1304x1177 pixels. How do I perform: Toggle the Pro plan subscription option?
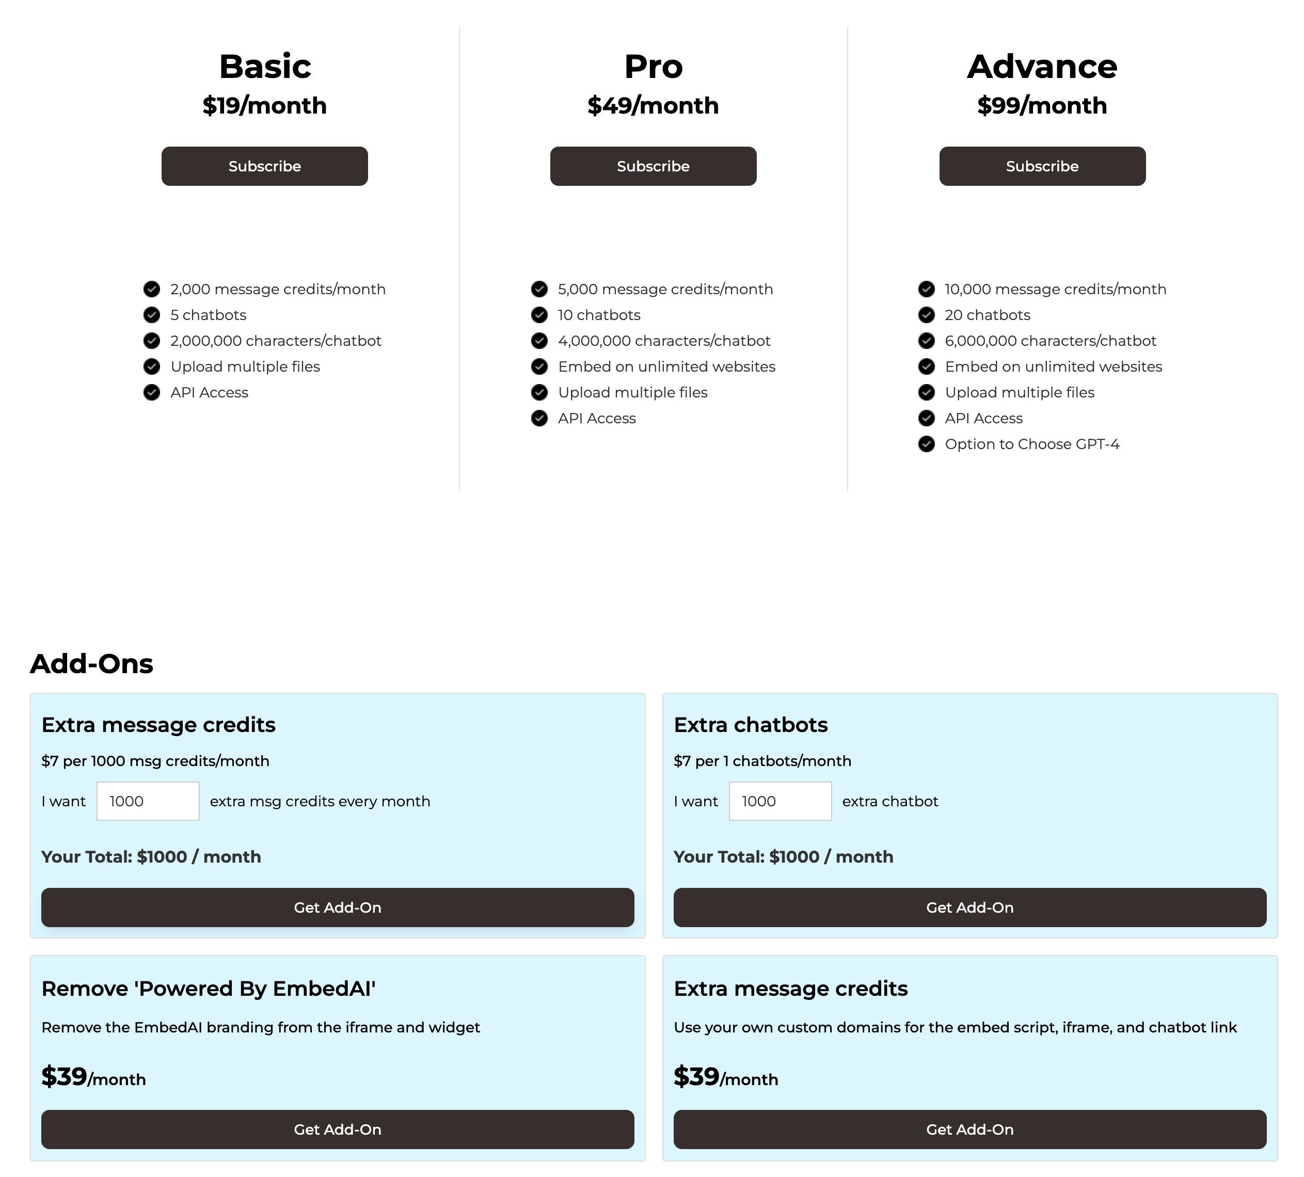(x=653, y=166)
